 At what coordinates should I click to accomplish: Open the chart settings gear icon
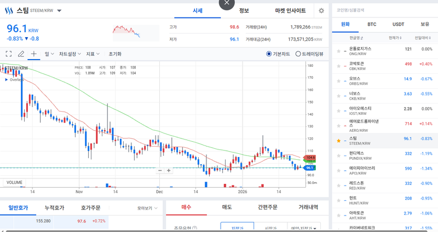click(321, 10)
